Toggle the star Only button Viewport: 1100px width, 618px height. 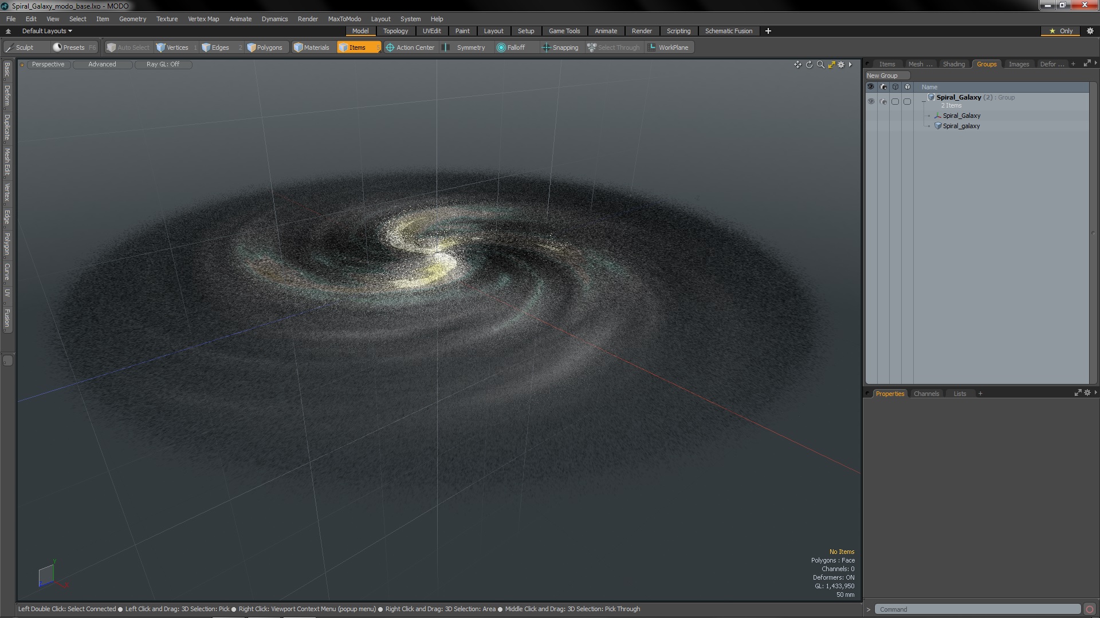tap(1061, 31)
